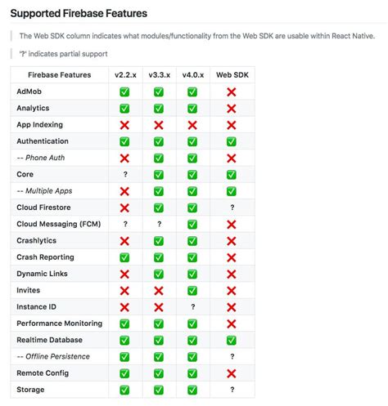Click Realtime Database Web SDK checkmark
This screenshot has height=406, width=388.
coord(232,341)
